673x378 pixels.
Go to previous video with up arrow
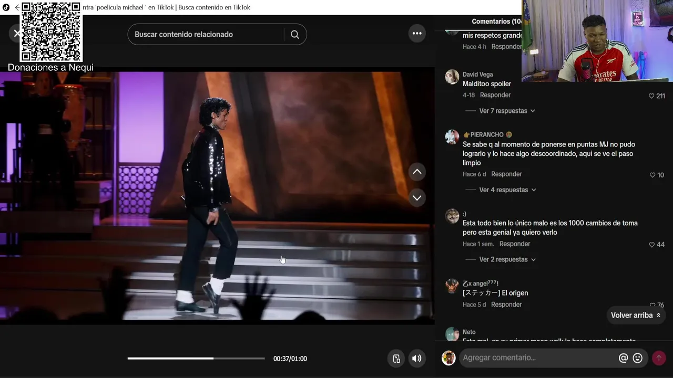click(x=417, y=172)
